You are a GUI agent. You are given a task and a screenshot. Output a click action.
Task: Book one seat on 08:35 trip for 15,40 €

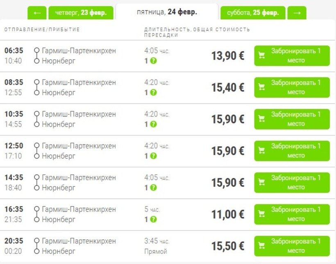pos(292,87)
